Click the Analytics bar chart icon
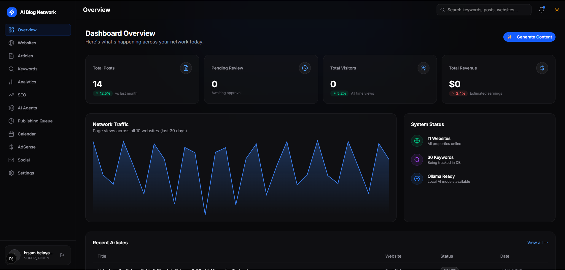Viewport: 565px width, 270px height. coord(11,82)
